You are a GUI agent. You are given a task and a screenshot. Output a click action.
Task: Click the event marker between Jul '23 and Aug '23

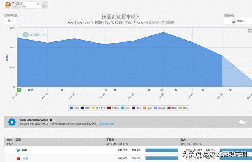203,90
